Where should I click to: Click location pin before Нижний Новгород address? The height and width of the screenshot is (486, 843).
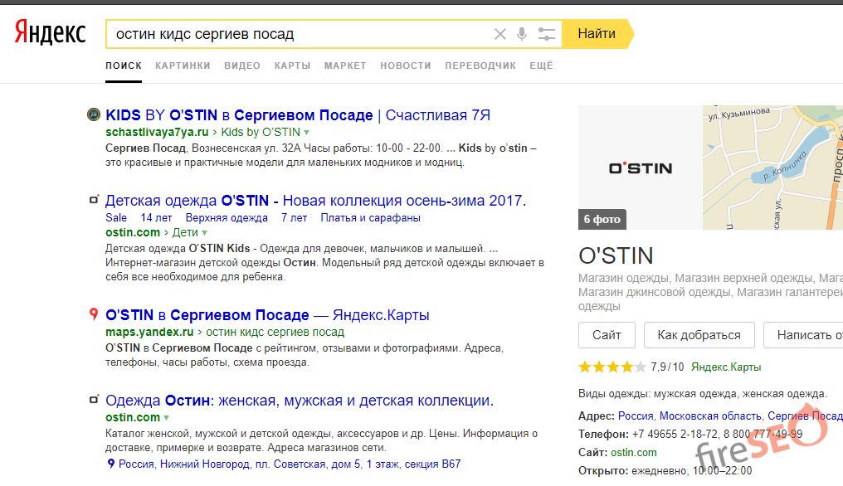click(111, 464)
